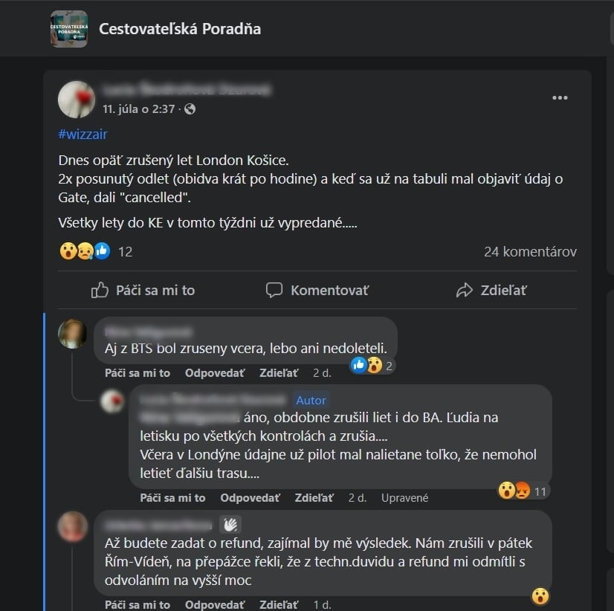Image resolution: width=614 pixels, height=611 pixels.
Task: Click the Autor badge on the reply
Action: 311,400
